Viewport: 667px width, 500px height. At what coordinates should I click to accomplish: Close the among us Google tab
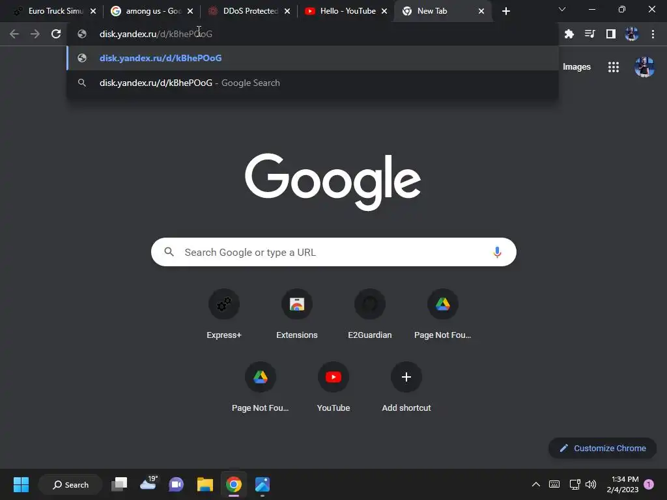pyautogui.click(x=190, y=12)
